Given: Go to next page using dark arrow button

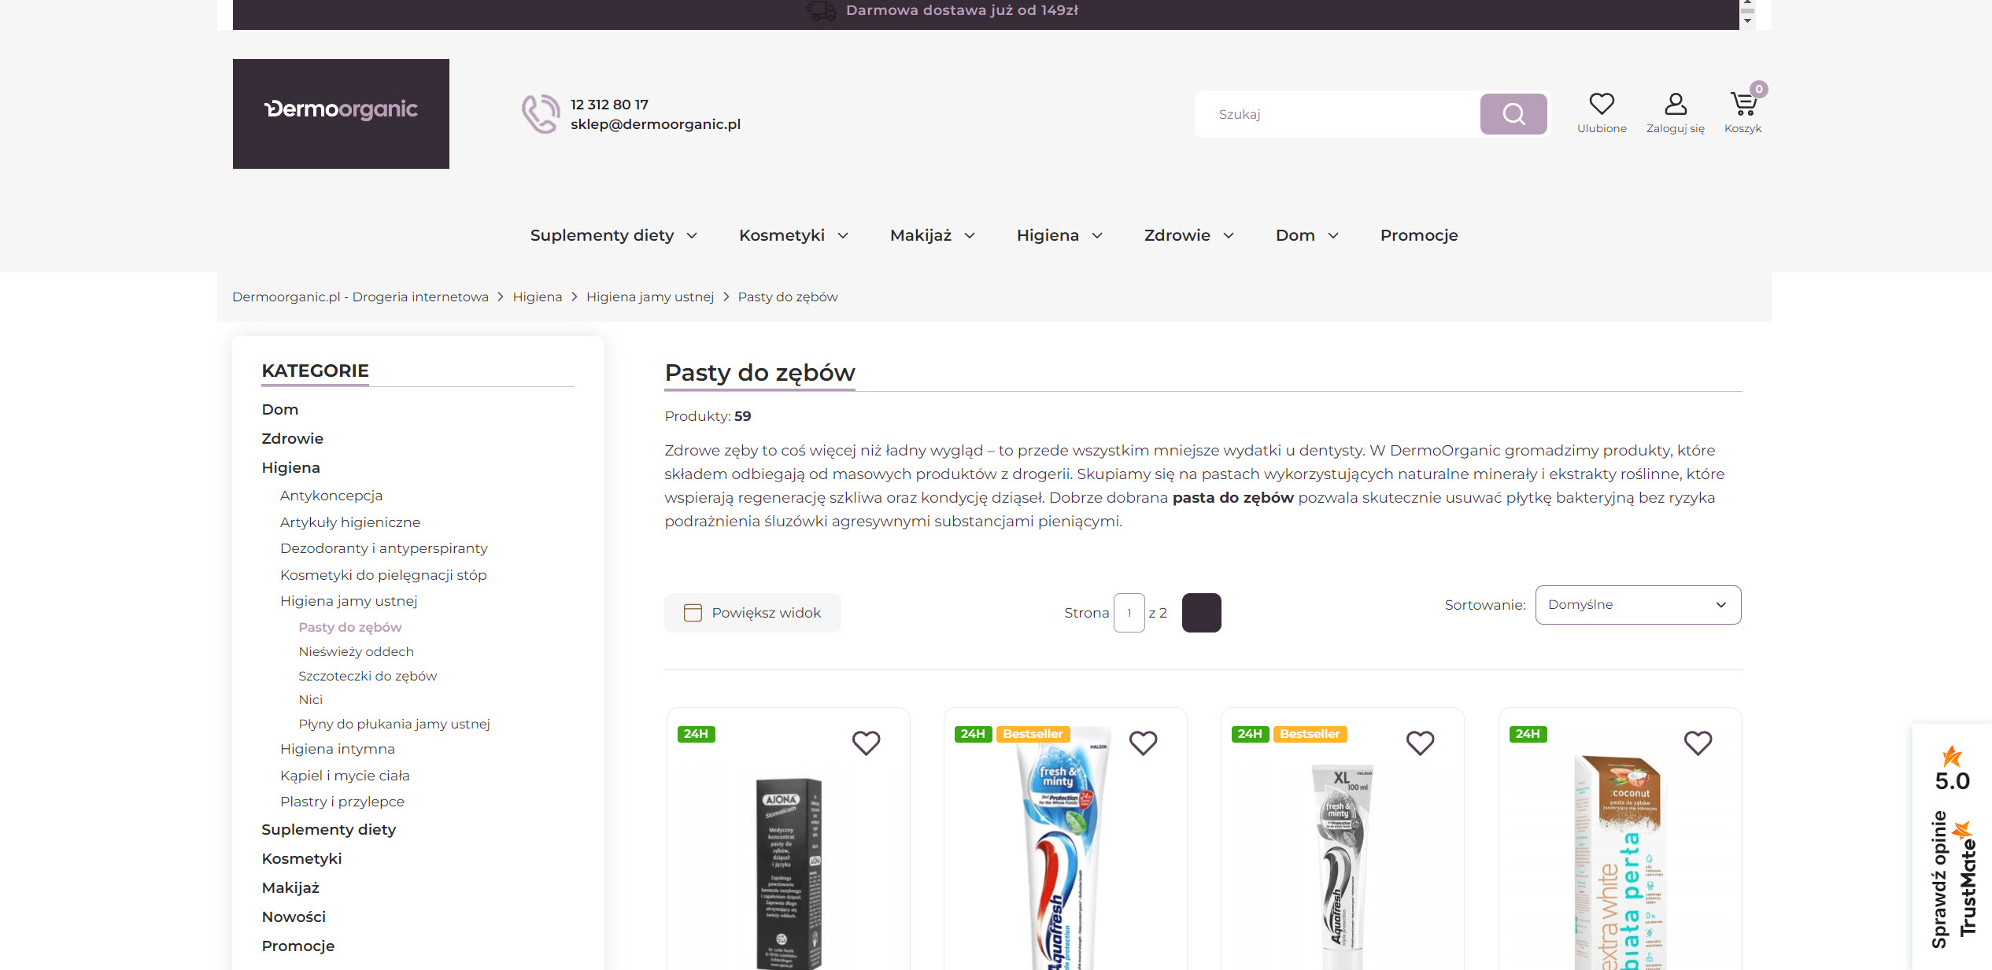Looking at the screenshot, I should pos(1201,613).
